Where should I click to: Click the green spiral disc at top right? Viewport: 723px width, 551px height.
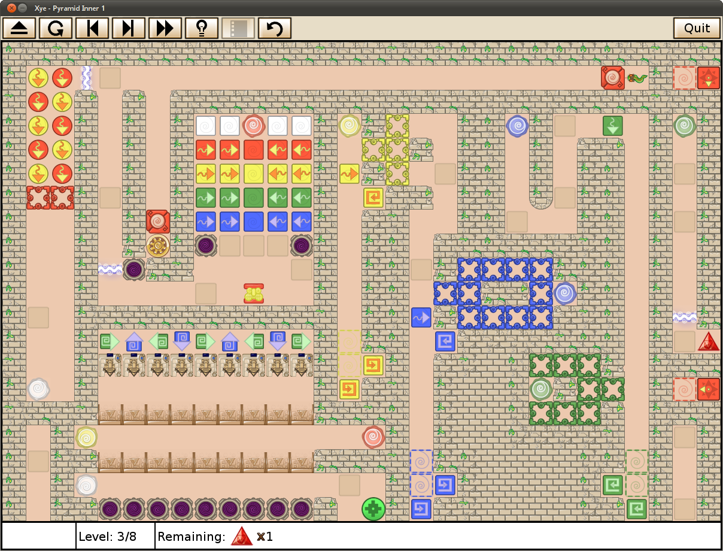click(685, 126)
